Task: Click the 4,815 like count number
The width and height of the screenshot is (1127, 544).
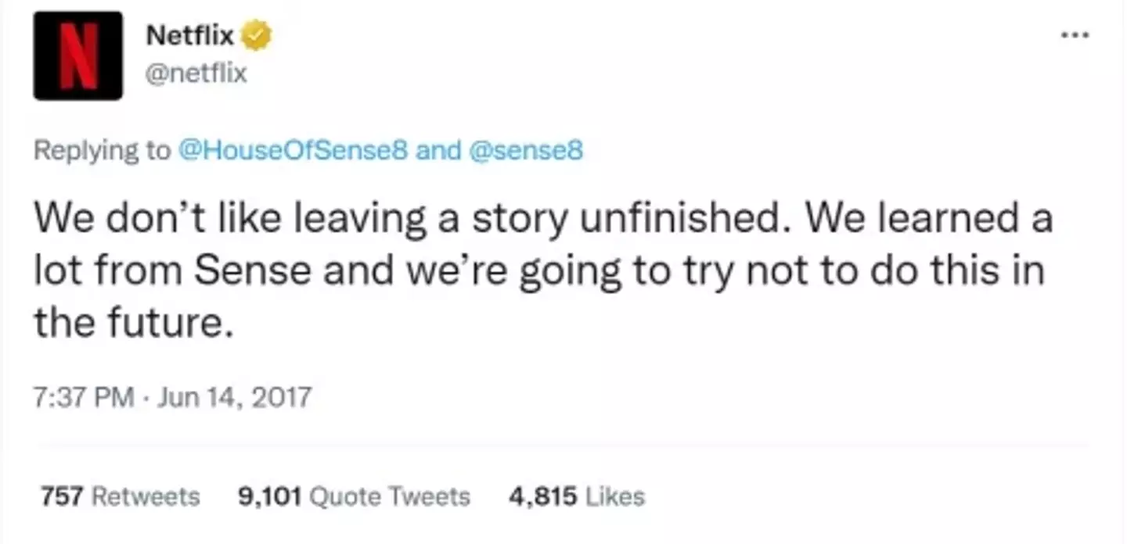Action: click(x=542, y=496)
